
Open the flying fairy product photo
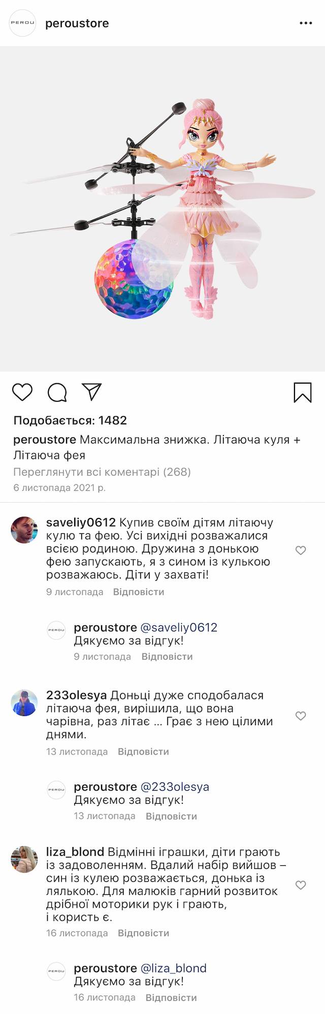coord(162,209)
